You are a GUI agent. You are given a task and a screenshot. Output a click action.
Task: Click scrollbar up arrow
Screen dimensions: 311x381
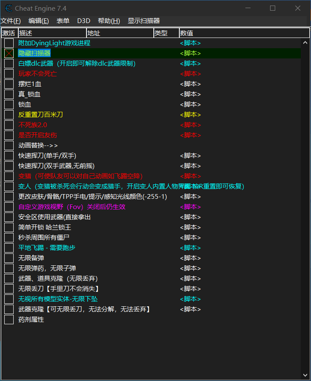click(x=305, y=43)
